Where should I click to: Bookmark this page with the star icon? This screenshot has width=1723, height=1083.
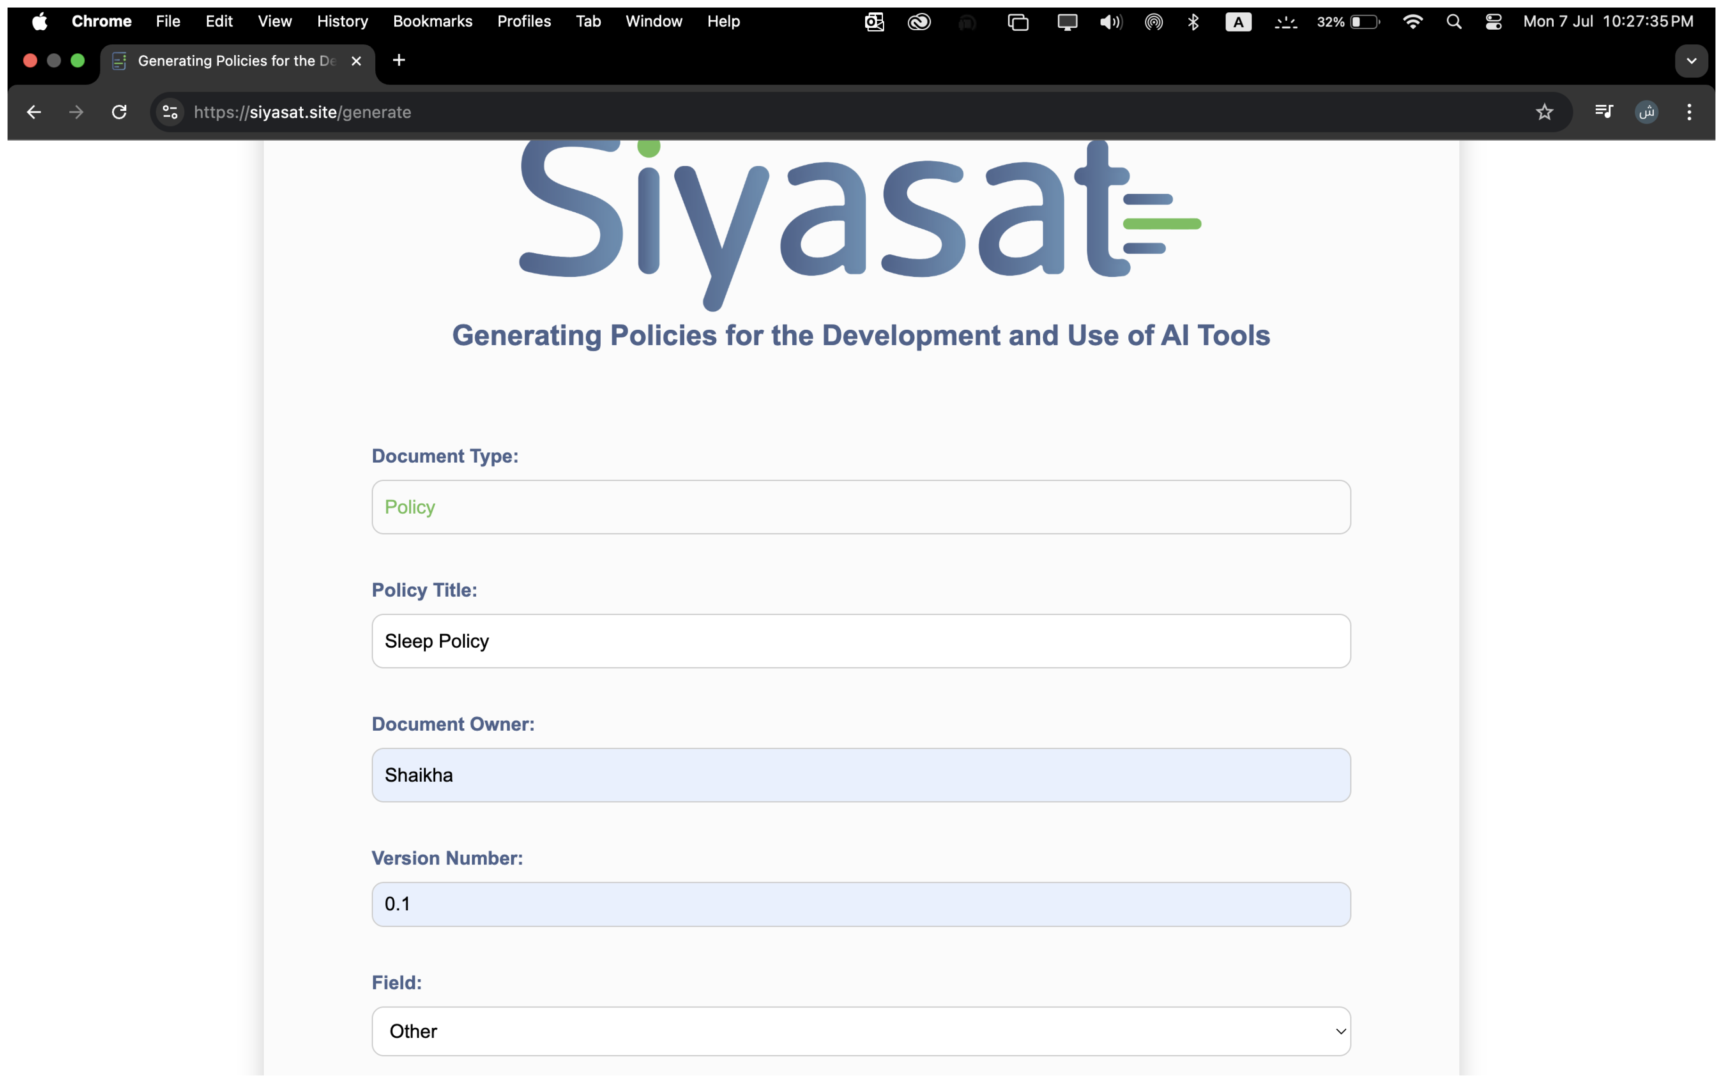pyautogui.click(x=1544, y=112)
